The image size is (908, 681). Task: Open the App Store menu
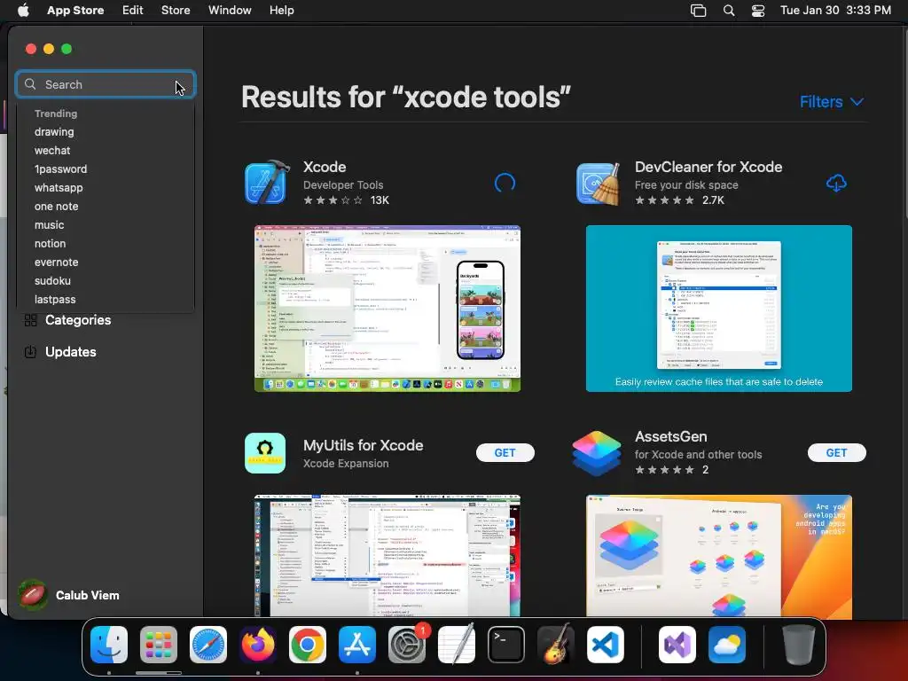click(x=75, y=11)
